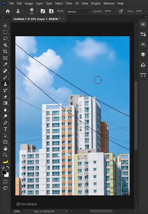Open the Edit menu

point(19,3)
